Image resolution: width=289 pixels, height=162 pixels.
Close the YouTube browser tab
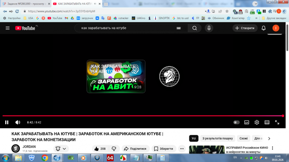99,4
